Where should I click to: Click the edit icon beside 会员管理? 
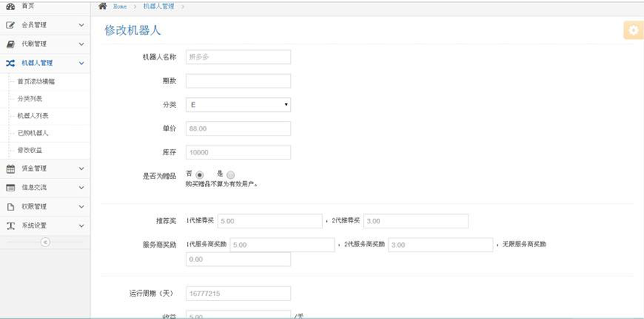(x=11, y=25)
